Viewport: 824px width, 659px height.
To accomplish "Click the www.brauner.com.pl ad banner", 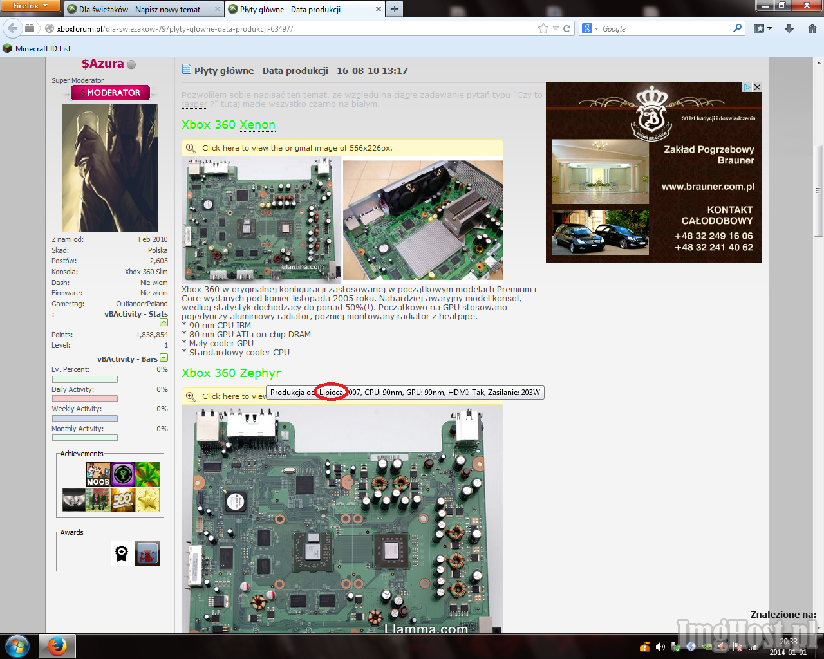I will [654, 172].
